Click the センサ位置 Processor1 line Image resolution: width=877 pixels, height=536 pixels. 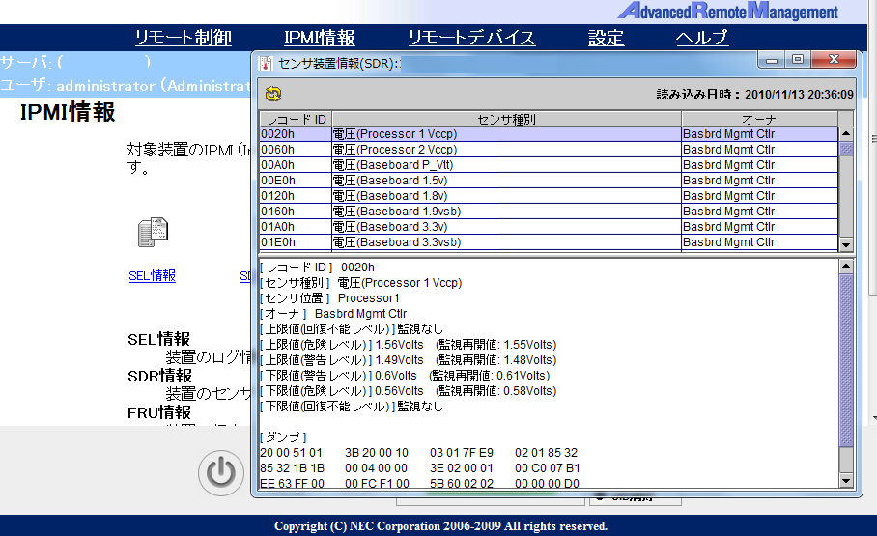tap(330, 298)
